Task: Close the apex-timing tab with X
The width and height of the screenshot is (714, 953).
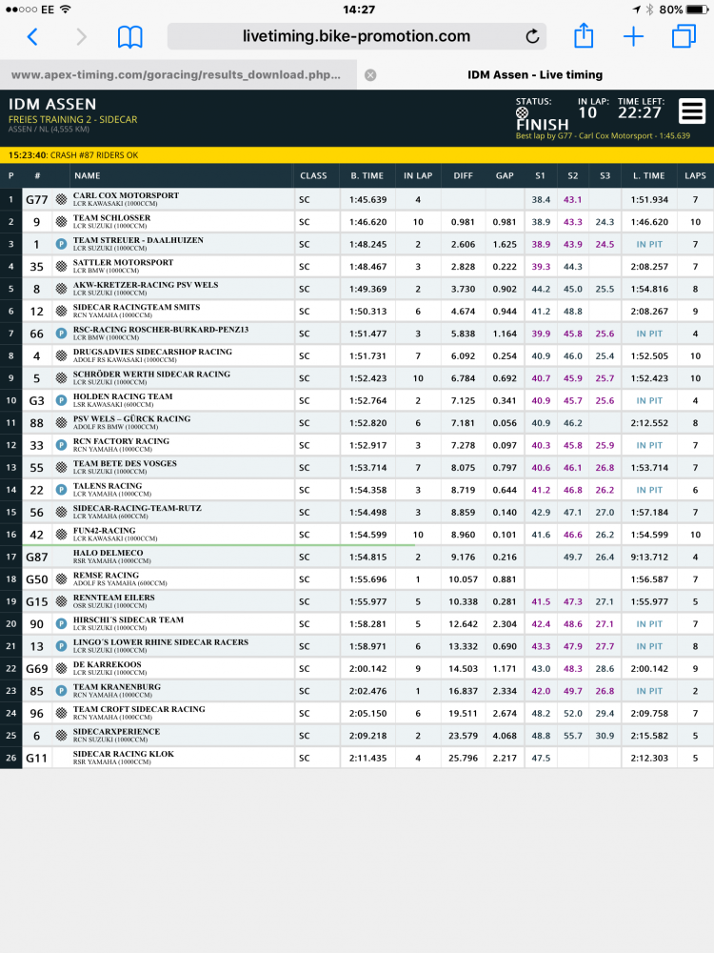Action: [x=370, y=74]
